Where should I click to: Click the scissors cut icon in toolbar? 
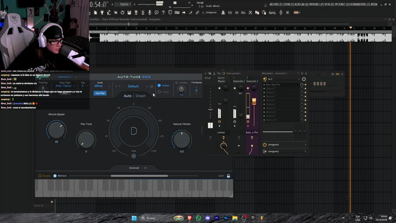pos(250,12)
